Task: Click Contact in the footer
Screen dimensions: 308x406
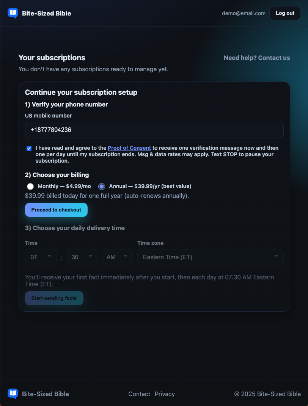Action: [139, 394]
